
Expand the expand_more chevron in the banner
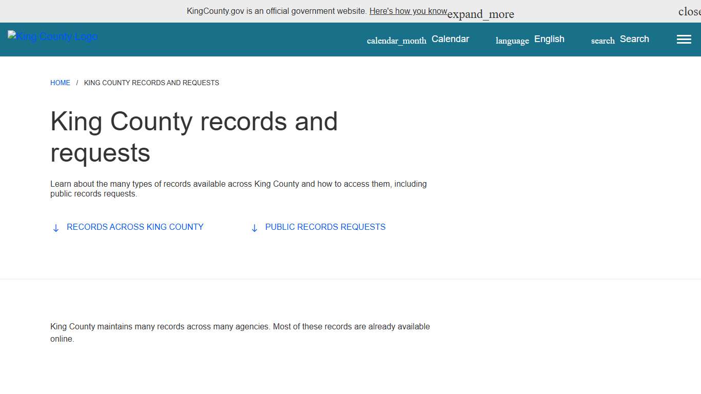[480, 14]
